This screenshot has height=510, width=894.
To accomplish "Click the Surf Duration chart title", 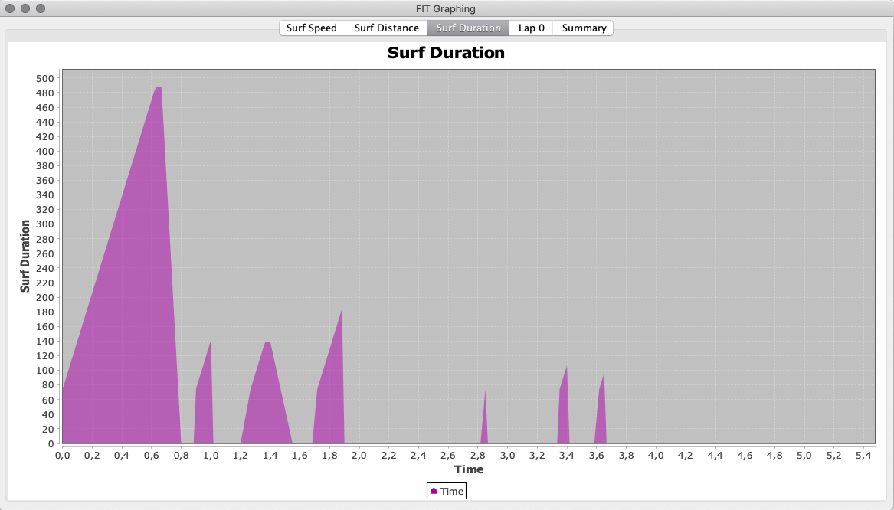I will tap(446, 53).
